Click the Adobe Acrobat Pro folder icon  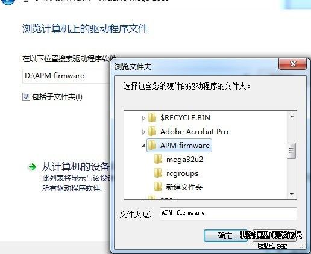point(152,131)
